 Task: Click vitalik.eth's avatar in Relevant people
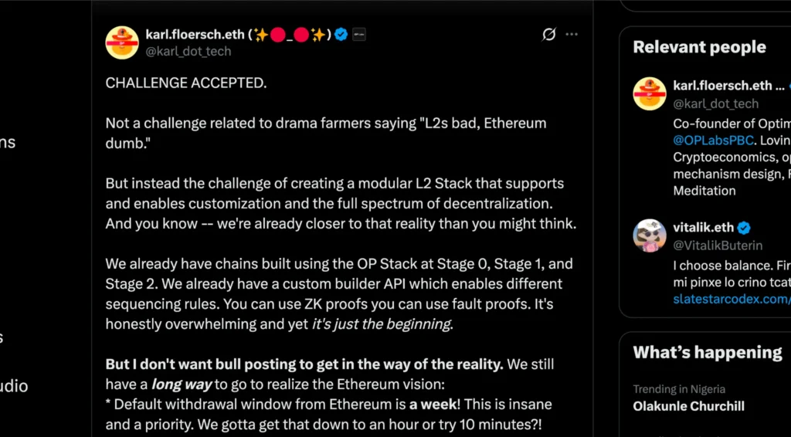tap(650, 235)
